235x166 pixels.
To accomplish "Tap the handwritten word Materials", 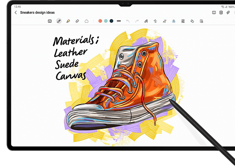I will click(x=76, y=40).
